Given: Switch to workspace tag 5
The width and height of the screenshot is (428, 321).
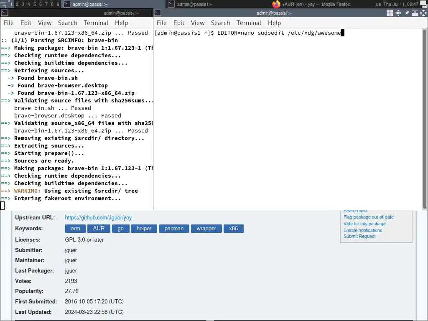Looking at the screenshot, I should click(35, 4).
